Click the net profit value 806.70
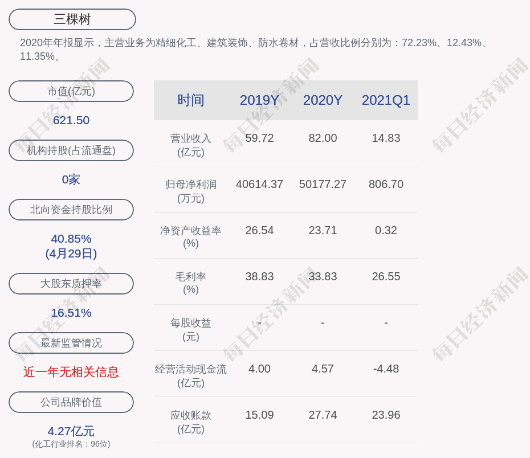The width and height of the screenshot is (530, 458). coord(386,185)
